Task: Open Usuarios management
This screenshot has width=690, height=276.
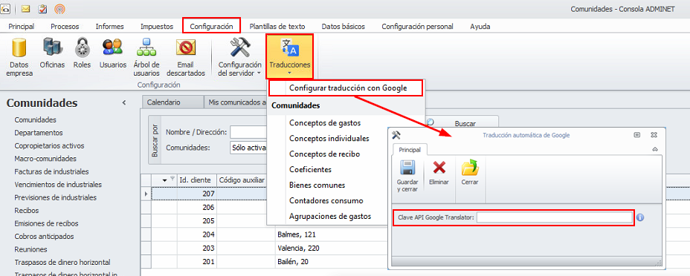Action: pyautogui.click(x=113, y=54)
